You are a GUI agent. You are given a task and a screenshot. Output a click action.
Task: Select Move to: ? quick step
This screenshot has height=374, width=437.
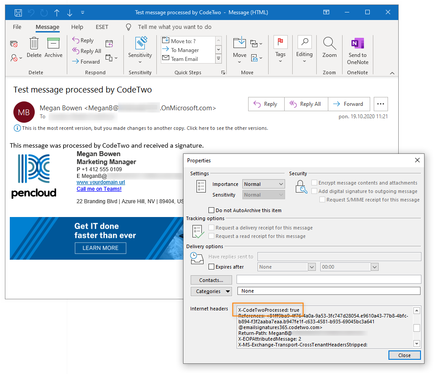pyautogui.click(x=188, y=41)
